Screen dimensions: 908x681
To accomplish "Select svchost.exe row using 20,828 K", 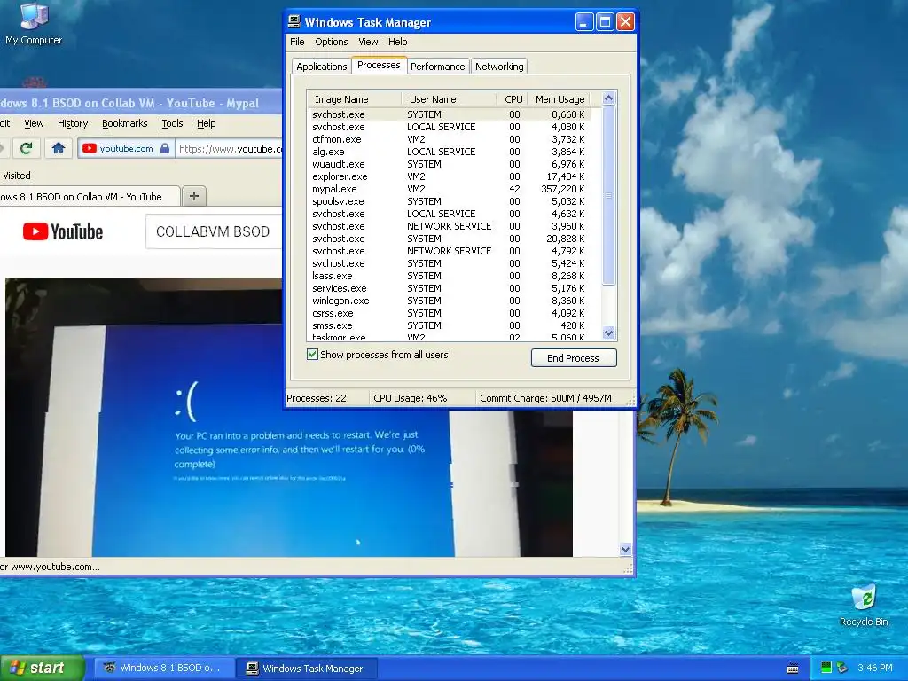I will pos(450,239).
